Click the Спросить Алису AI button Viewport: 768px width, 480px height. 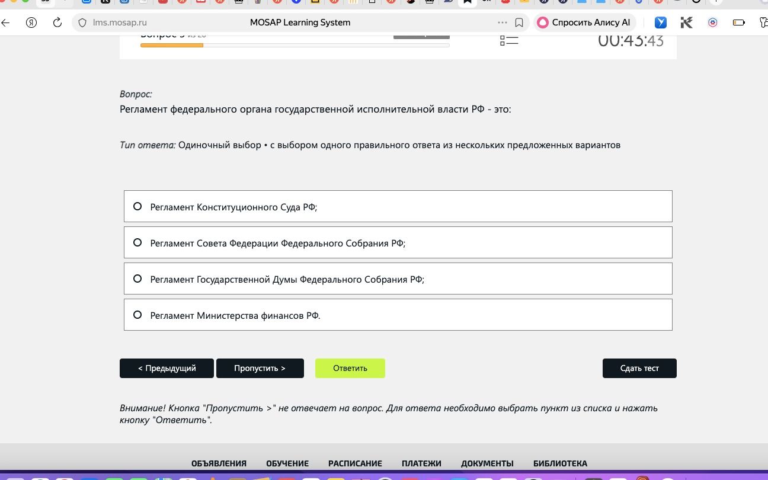(584, 23)
